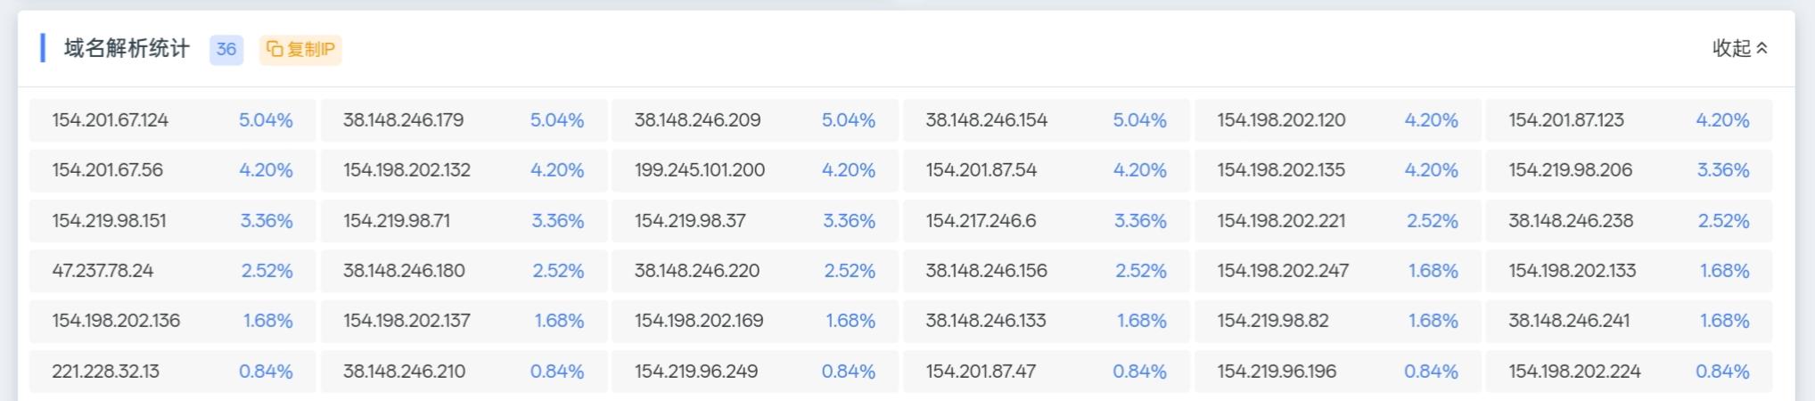Click IP 154.198.202.120
1815x401 pixels.
1281,120
